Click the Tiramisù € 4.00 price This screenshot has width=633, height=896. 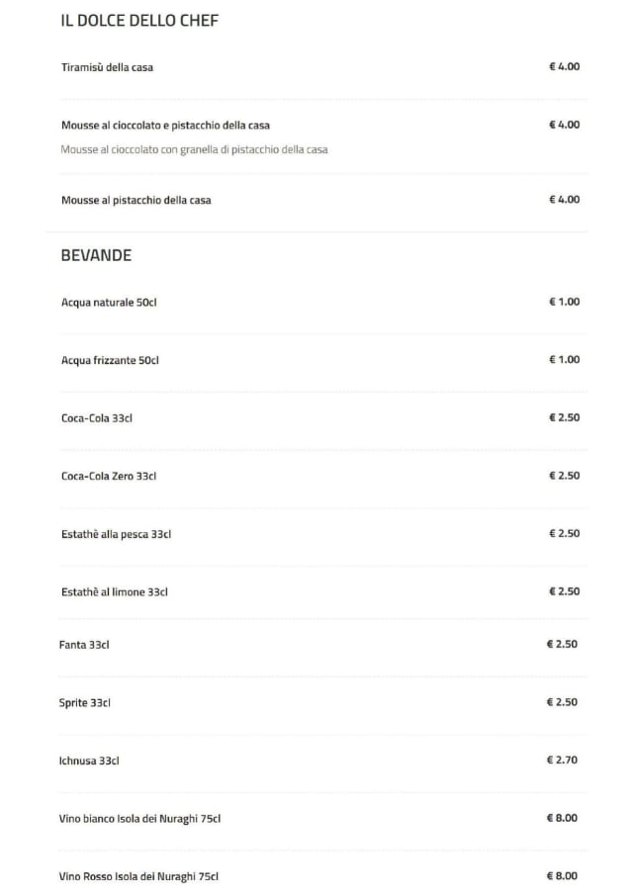coord(564,67)
